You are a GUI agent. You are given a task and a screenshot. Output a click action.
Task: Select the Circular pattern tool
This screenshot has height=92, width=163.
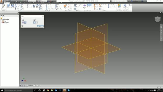coord(77,7)
